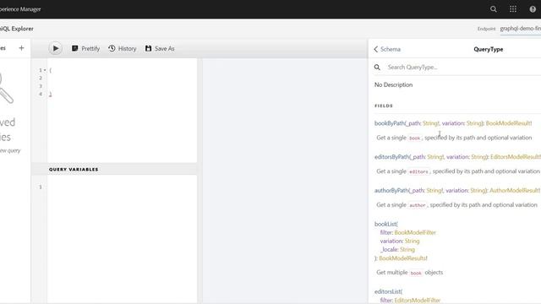Viewport: 541px width, 304px height.
Task: Click the Experience Manager header label
Action: tap(20, 9)
